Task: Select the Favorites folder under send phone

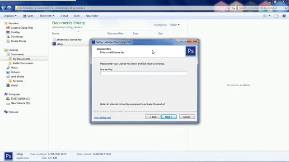Action: pos(18,81)
